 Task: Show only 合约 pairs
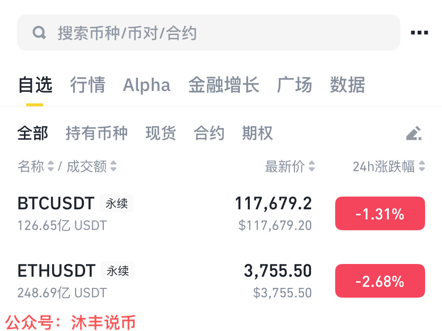click(x=209, y=133)
